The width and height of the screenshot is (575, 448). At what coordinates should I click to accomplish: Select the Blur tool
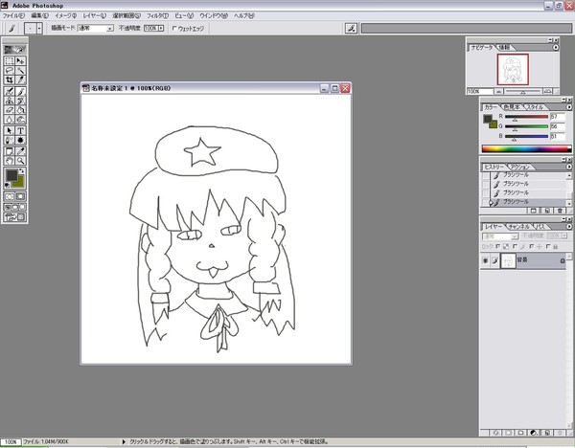pos(10,120)
